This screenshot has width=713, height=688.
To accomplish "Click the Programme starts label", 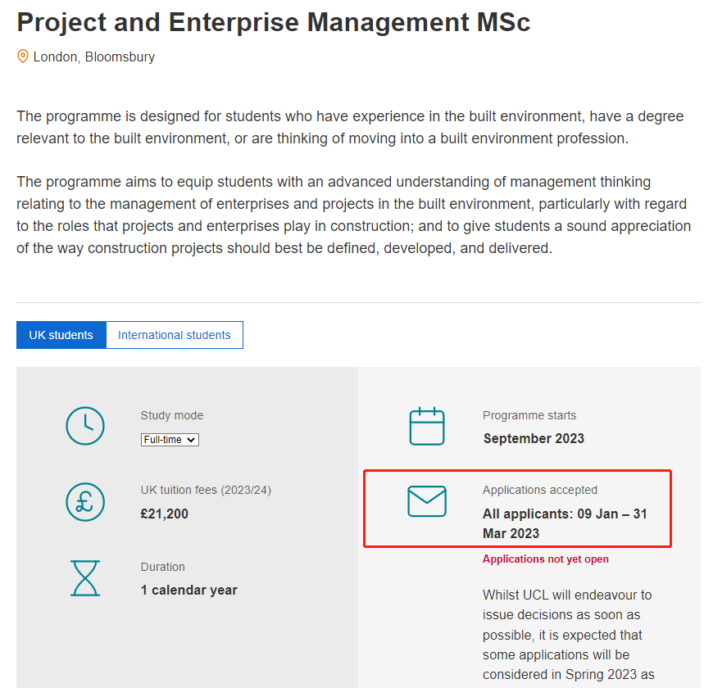I will pyautogui.click(x=529, y=415).
